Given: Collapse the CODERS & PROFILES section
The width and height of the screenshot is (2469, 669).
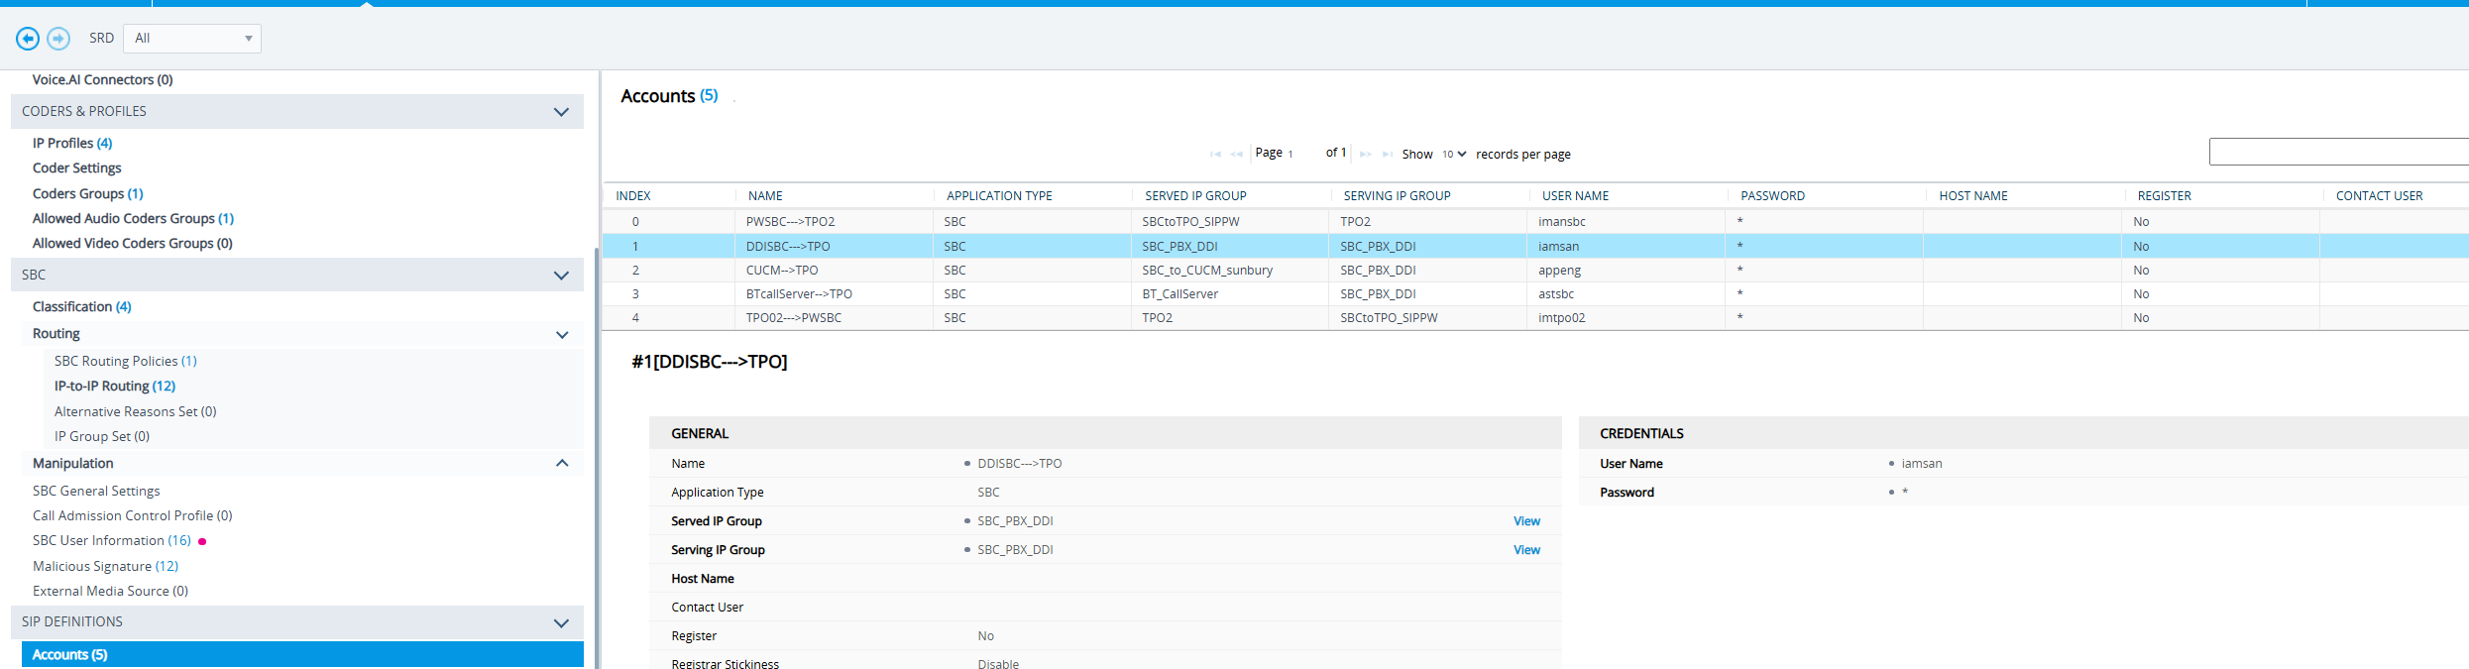Looking at the screenshot, I should pos(561,112).
